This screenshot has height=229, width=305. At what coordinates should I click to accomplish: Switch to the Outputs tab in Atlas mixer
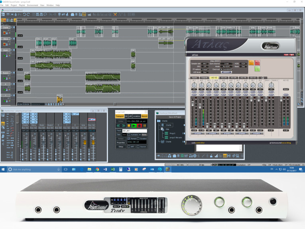tap(204, 78)
